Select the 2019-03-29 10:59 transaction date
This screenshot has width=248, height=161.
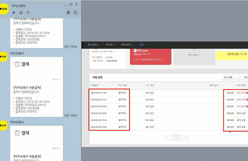pos(99,107)
